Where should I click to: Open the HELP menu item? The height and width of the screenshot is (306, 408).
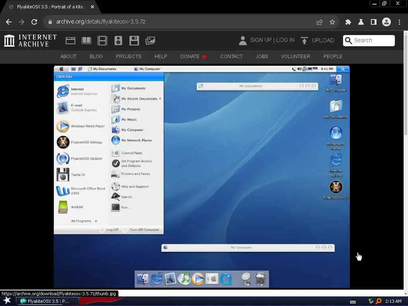tap(161, 57)
